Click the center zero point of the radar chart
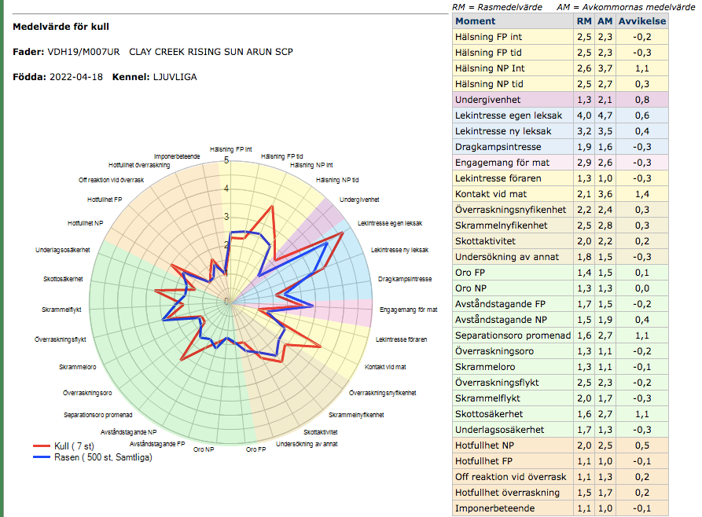This screenshot has height=517, width=702. click(x=228, y=301)
